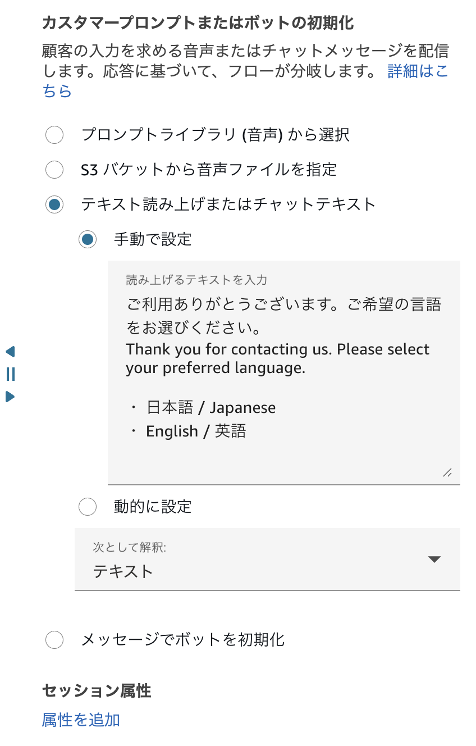Click the 読み上げるテキストを入力 field label
Screen dimensions: 476x746
point(196,279)
